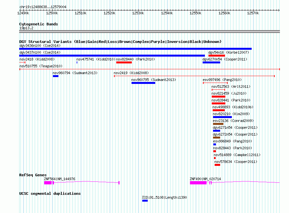Click dgv6272n54 (Cooper2011) label
The height and width of the screenshot is (213, 289).
[x=235, y=134]
